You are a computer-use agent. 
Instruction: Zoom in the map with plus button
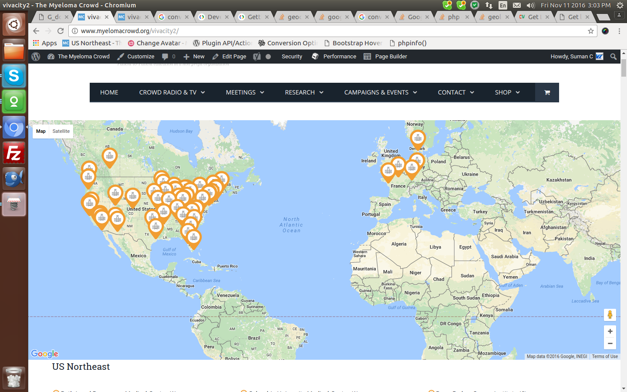610,331
